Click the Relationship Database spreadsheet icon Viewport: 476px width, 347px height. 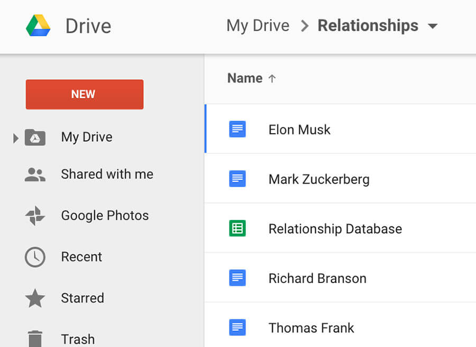pos(237,229)
